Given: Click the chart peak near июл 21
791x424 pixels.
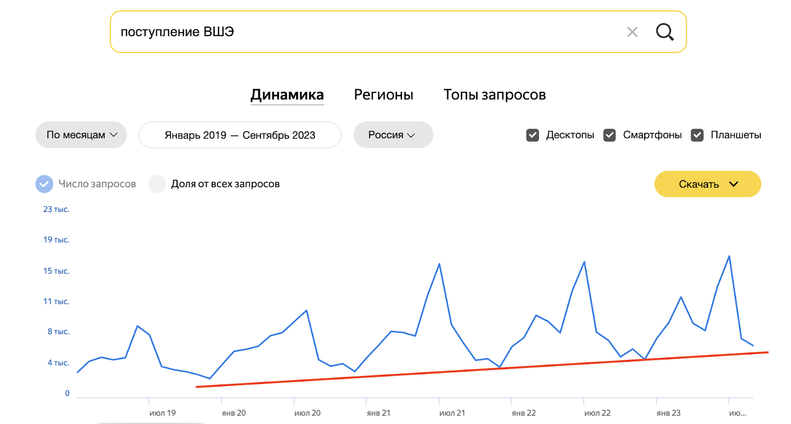Looking at the screenshot, I should (x=439, y=264).
